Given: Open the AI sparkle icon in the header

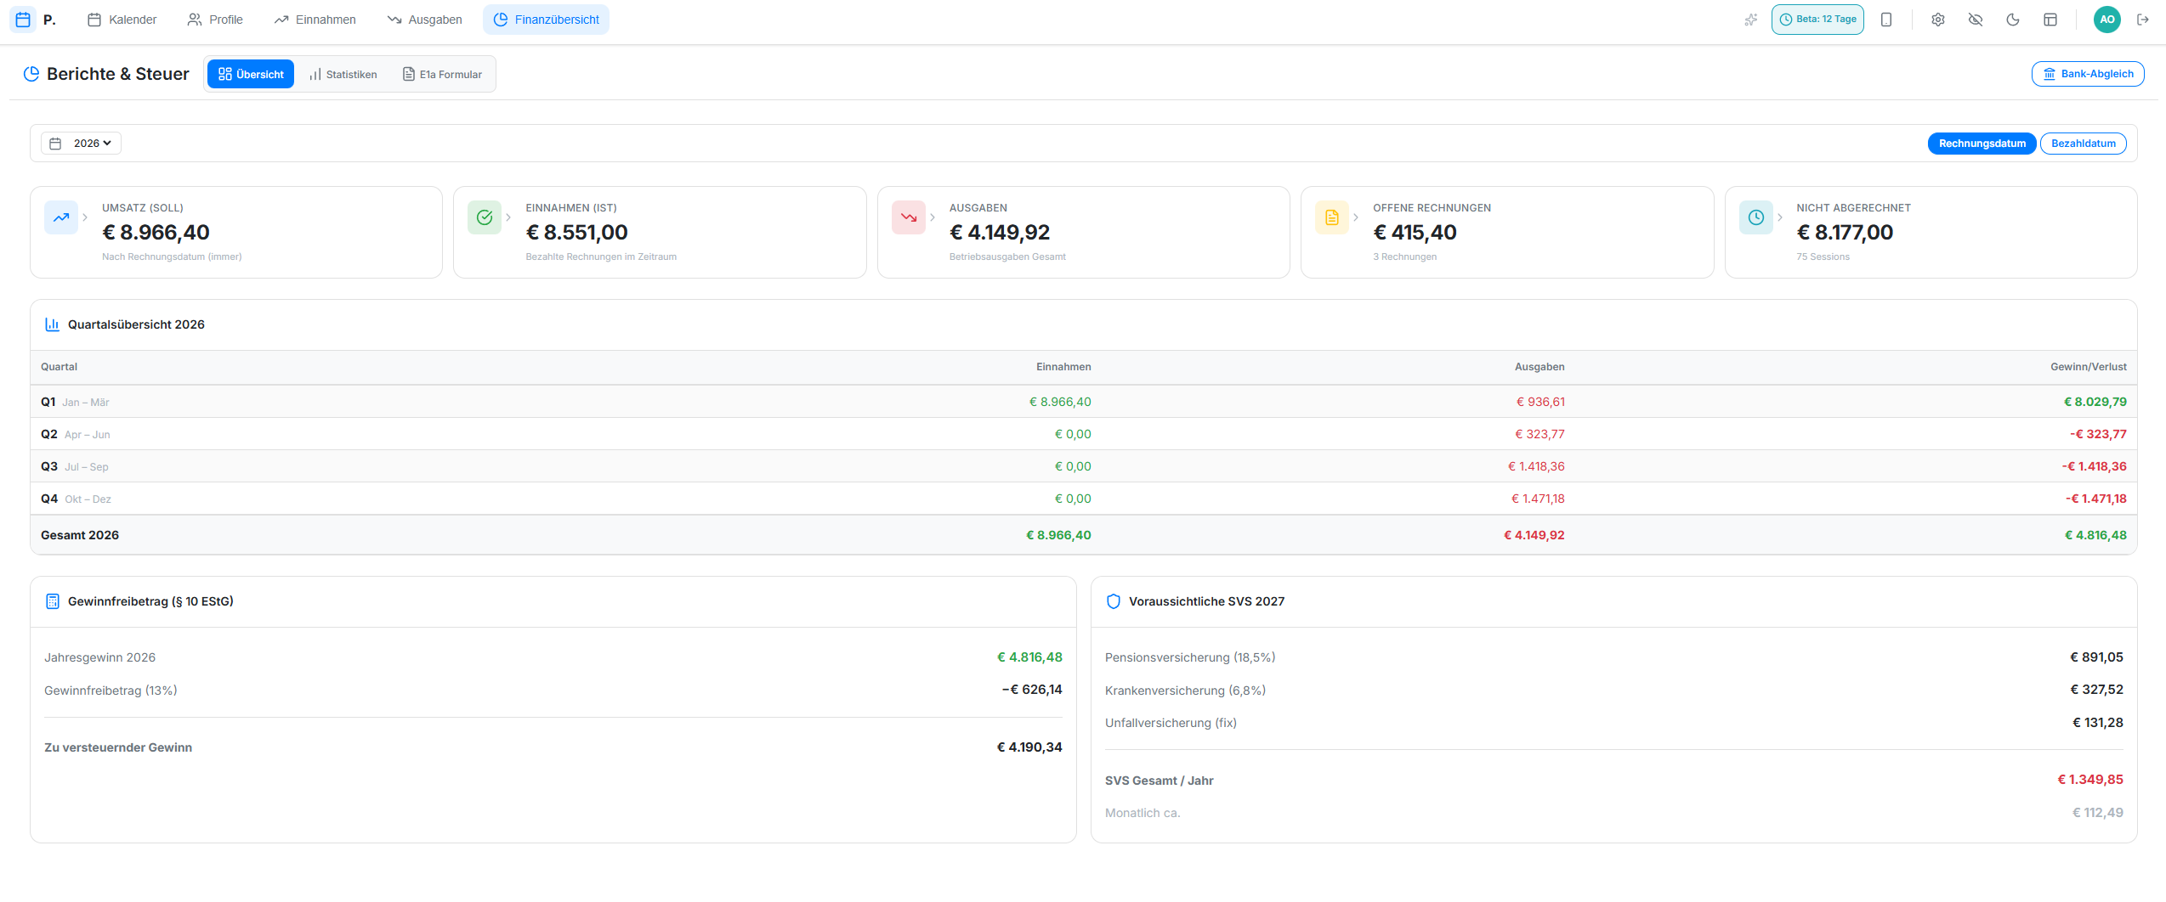Looking at the screenshot, I should coord(1751,19).
